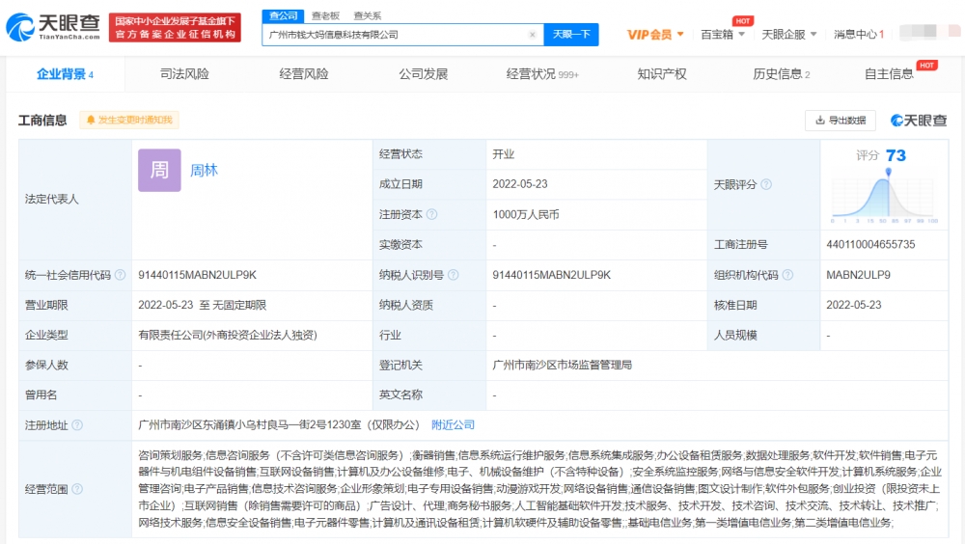Click the help icon beside 注册地址
Image resolution: width=965 pixels, height=544 pixels.
coord(77,425)
